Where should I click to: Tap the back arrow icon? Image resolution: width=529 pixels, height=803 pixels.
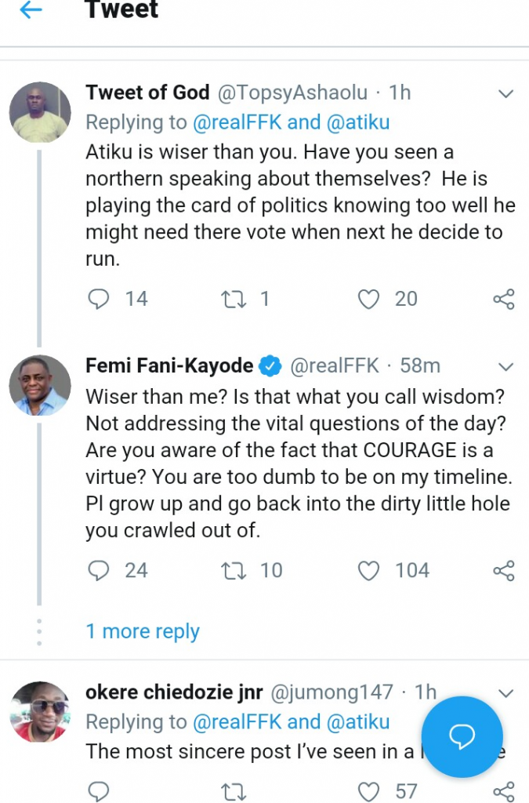pos(30,11)
